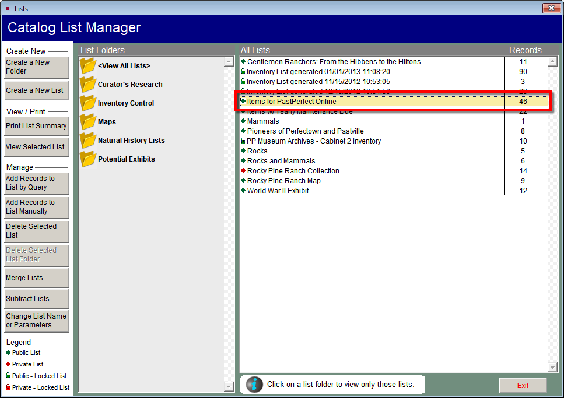Click the down arrow on the All Lists scrollbar

[552, 367]
